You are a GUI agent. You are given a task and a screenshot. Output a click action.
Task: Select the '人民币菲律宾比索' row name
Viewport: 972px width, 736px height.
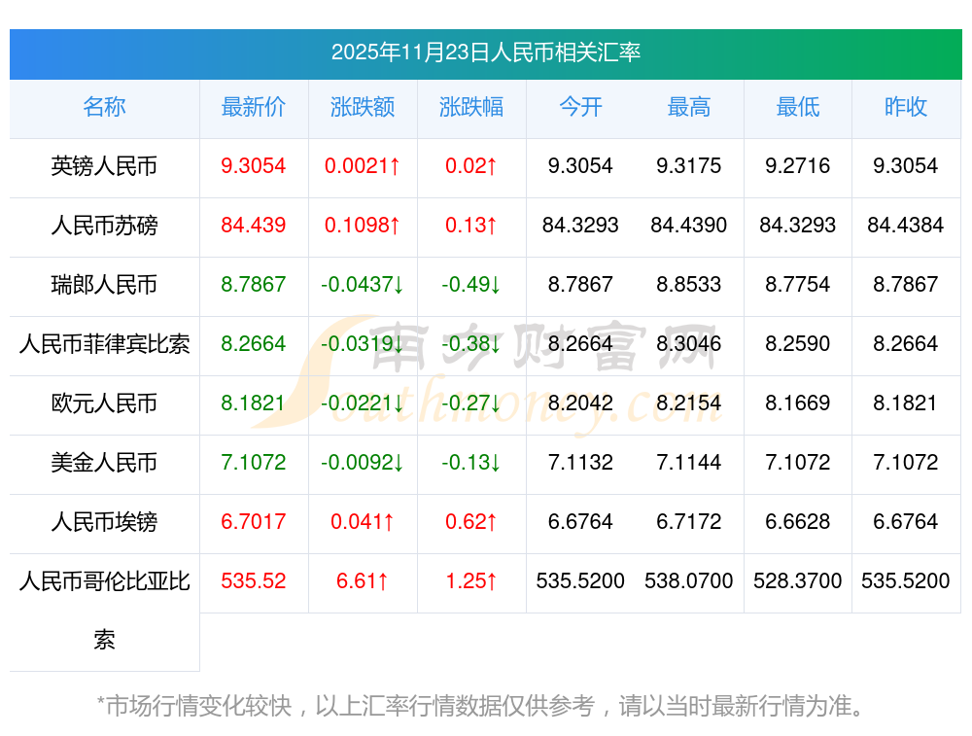pyautogui.click(x=104, y=343)
